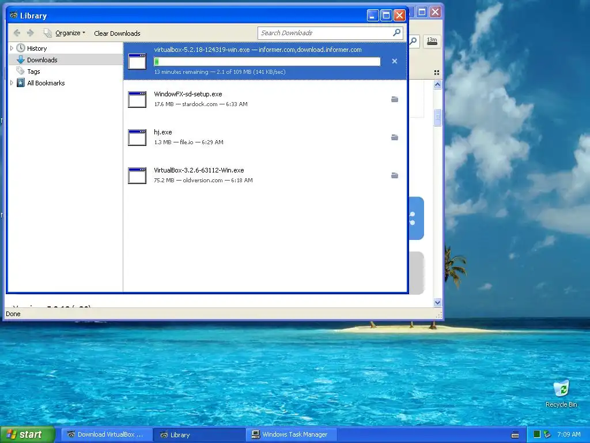
Task: Switch to Windows Task Manager taskbar button
Action: coord(292,434)
